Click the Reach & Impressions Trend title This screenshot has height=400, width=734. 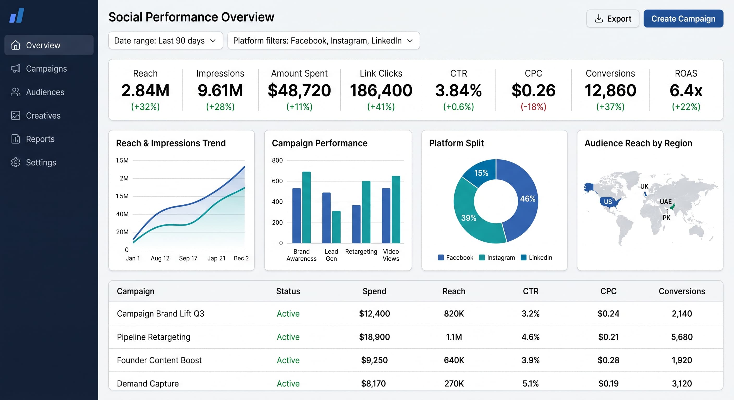coord(171,143)
